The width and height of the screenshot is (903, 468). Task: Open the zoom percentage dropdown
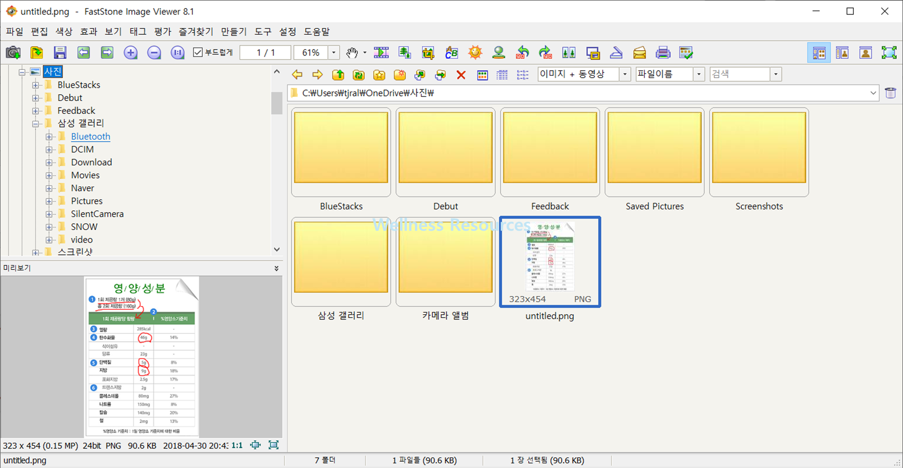click(x=334, y=52)
